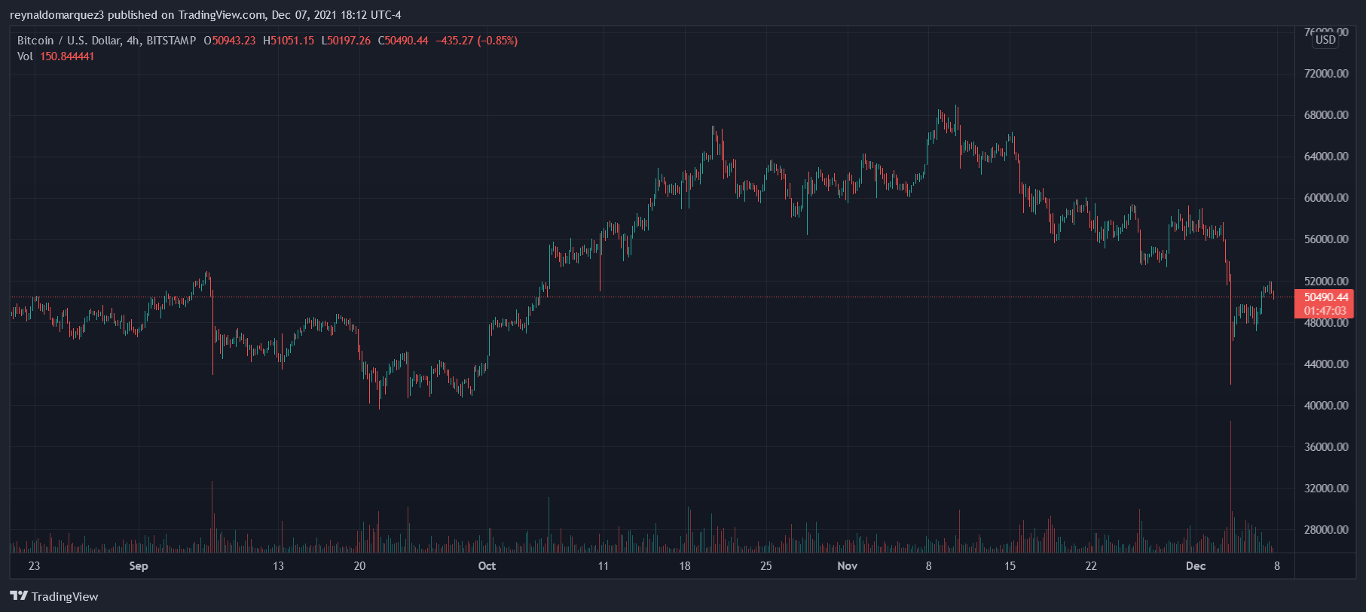Click the Vol indicator label

click(25, 56)
